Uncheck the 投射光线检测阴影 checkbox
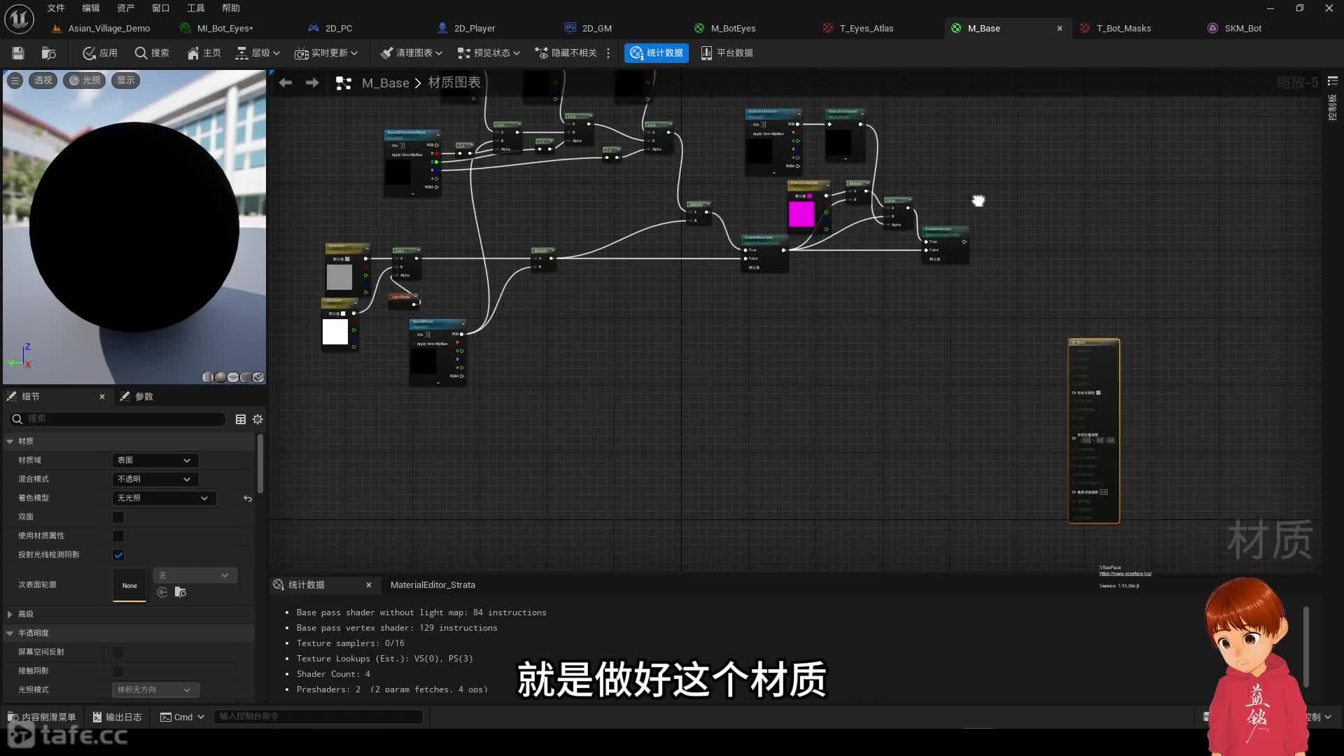This screenshot has width=1344, height=756. coord(118,555)
